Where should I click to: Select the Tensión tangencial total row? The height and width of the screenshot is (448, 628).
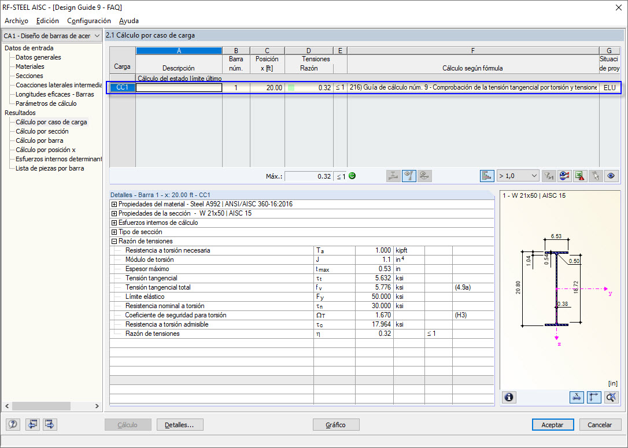pos(302,287)
